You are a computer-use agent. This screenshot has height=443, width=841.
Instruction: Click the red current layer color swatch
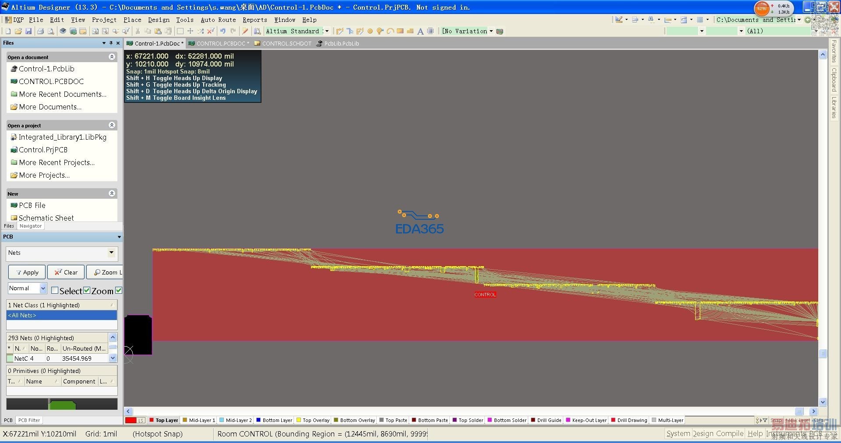click(x=131, y=420)
